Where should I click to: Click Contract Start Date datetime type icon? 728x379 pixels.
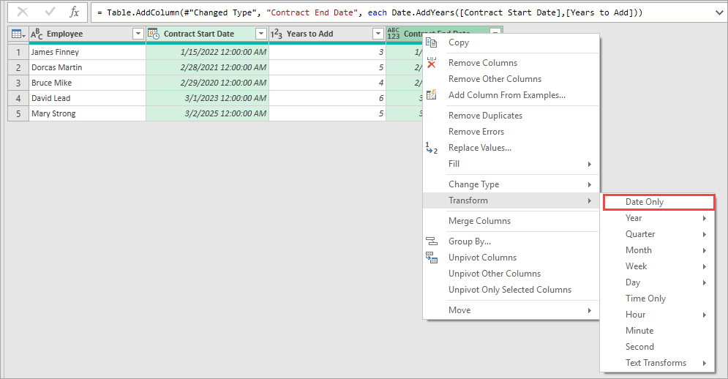click(x=154, y=34)
